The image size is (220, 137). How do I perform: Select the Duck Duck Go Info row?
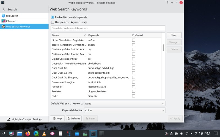pyautogui.click(x=106, y=73)
